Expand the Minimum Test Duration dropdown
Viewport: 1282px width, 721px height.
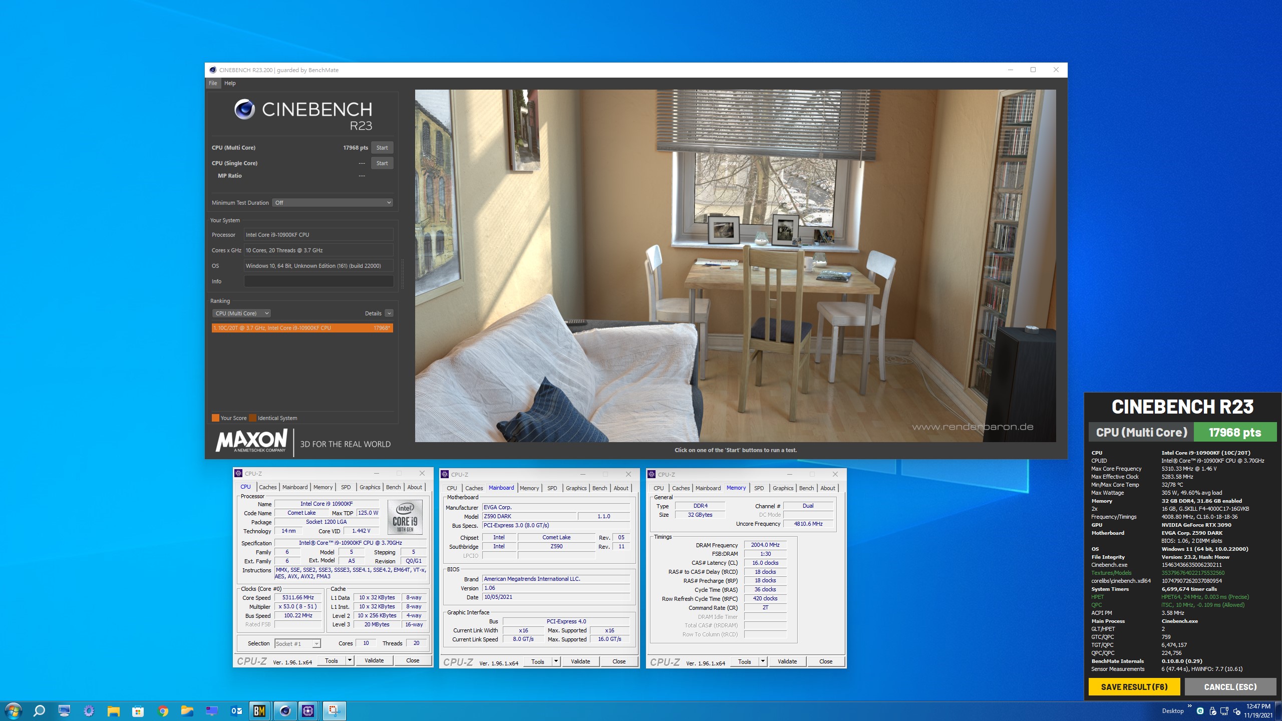(x=333, y=203)
